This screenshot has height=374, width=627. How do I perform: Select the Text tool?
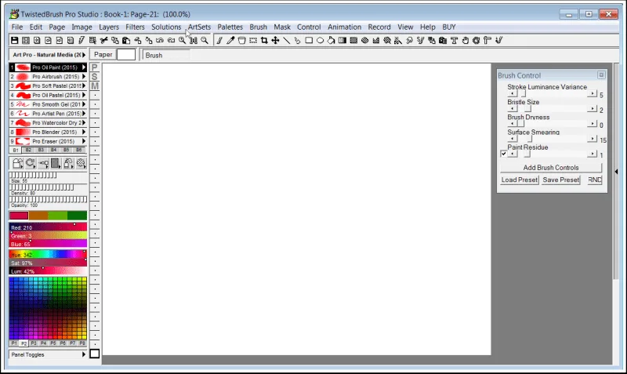(x=454, y=41)
